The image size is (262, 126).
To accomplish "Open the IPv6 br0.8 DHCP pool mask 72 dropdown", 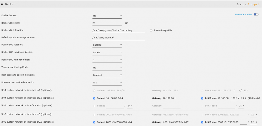I will (254, 122).
